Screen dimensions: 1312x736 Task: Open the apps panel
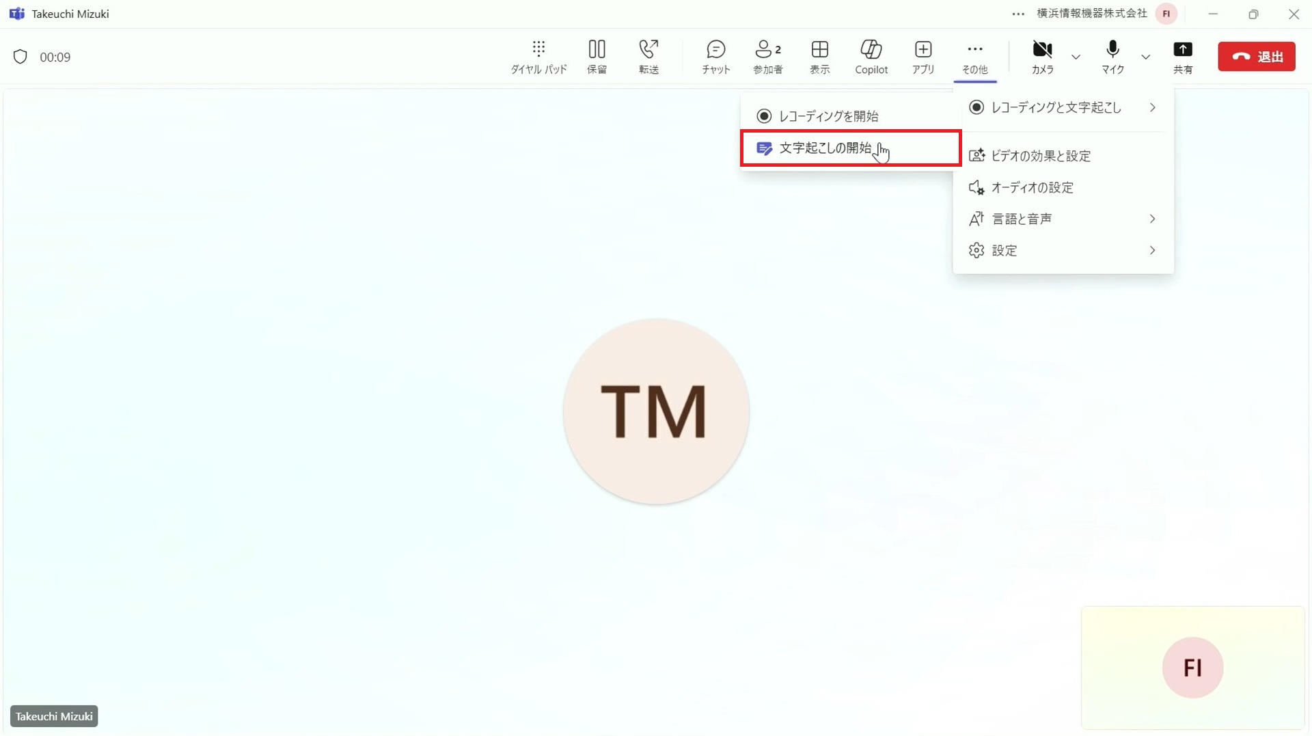tap(923, 57)
